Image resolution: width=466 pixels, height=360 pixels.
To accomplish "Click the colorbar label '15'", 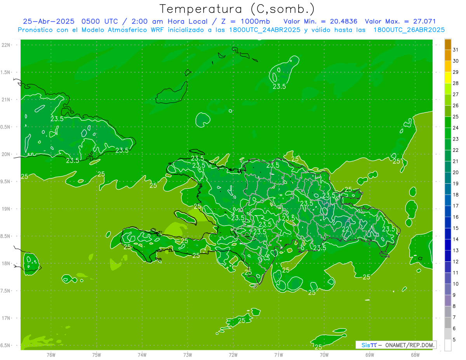I will pyautogui.click(x=456, y=228).
